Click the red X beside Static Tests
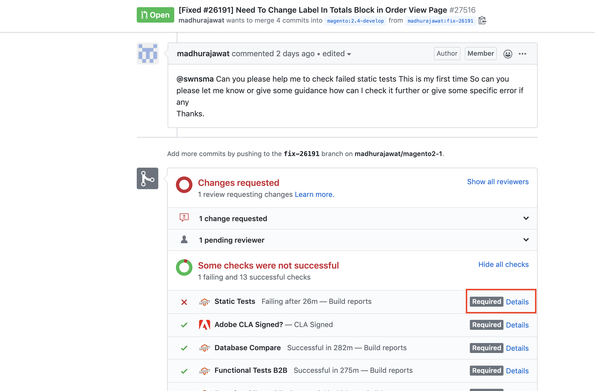 [184, 302]
